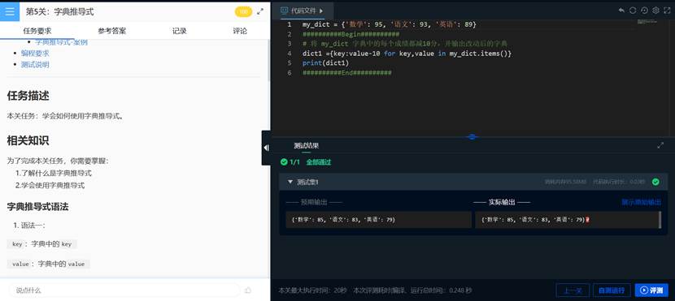Follow the 编程要求 link

click(35, 54)
